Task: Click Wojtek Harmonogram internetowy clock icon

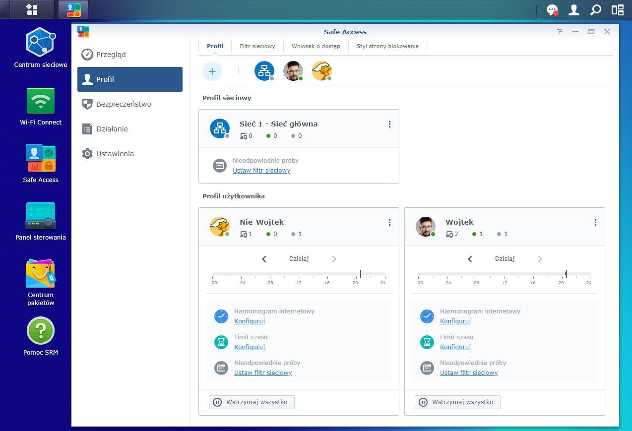Action: [427, 316]
